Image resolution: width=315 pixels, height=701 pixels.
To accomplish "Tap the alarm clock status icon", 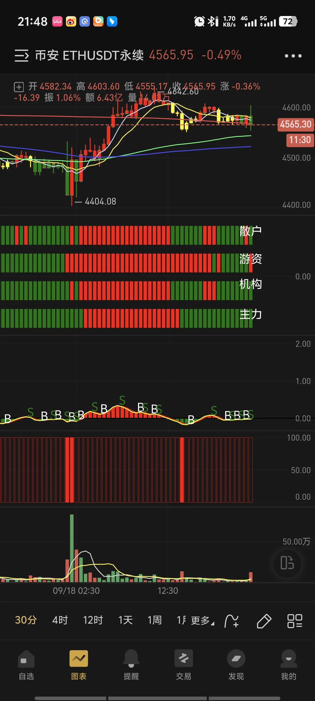I will (199, 21).
